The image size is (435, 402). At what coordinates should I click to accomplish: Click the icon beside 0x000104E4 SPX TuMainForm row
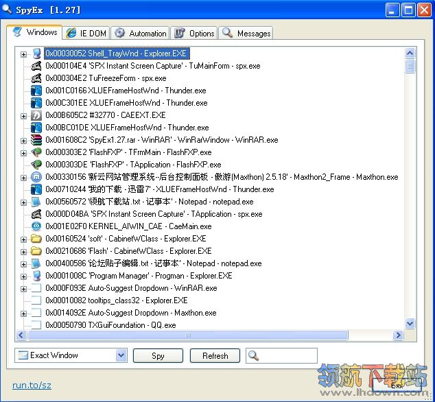[36, 66]
